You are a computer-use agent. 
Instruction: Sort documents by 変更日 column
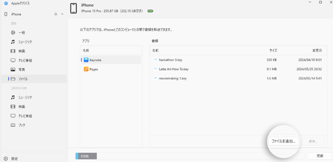click(x=317, y=51)
